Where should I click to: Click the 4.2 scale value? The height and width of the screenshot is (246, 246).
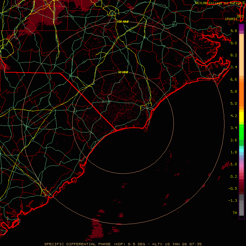click(x=234, y=116)
